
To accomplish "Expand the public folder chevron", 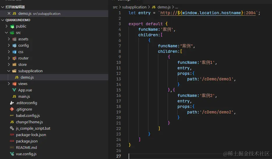I will click(x=6, y=26).
